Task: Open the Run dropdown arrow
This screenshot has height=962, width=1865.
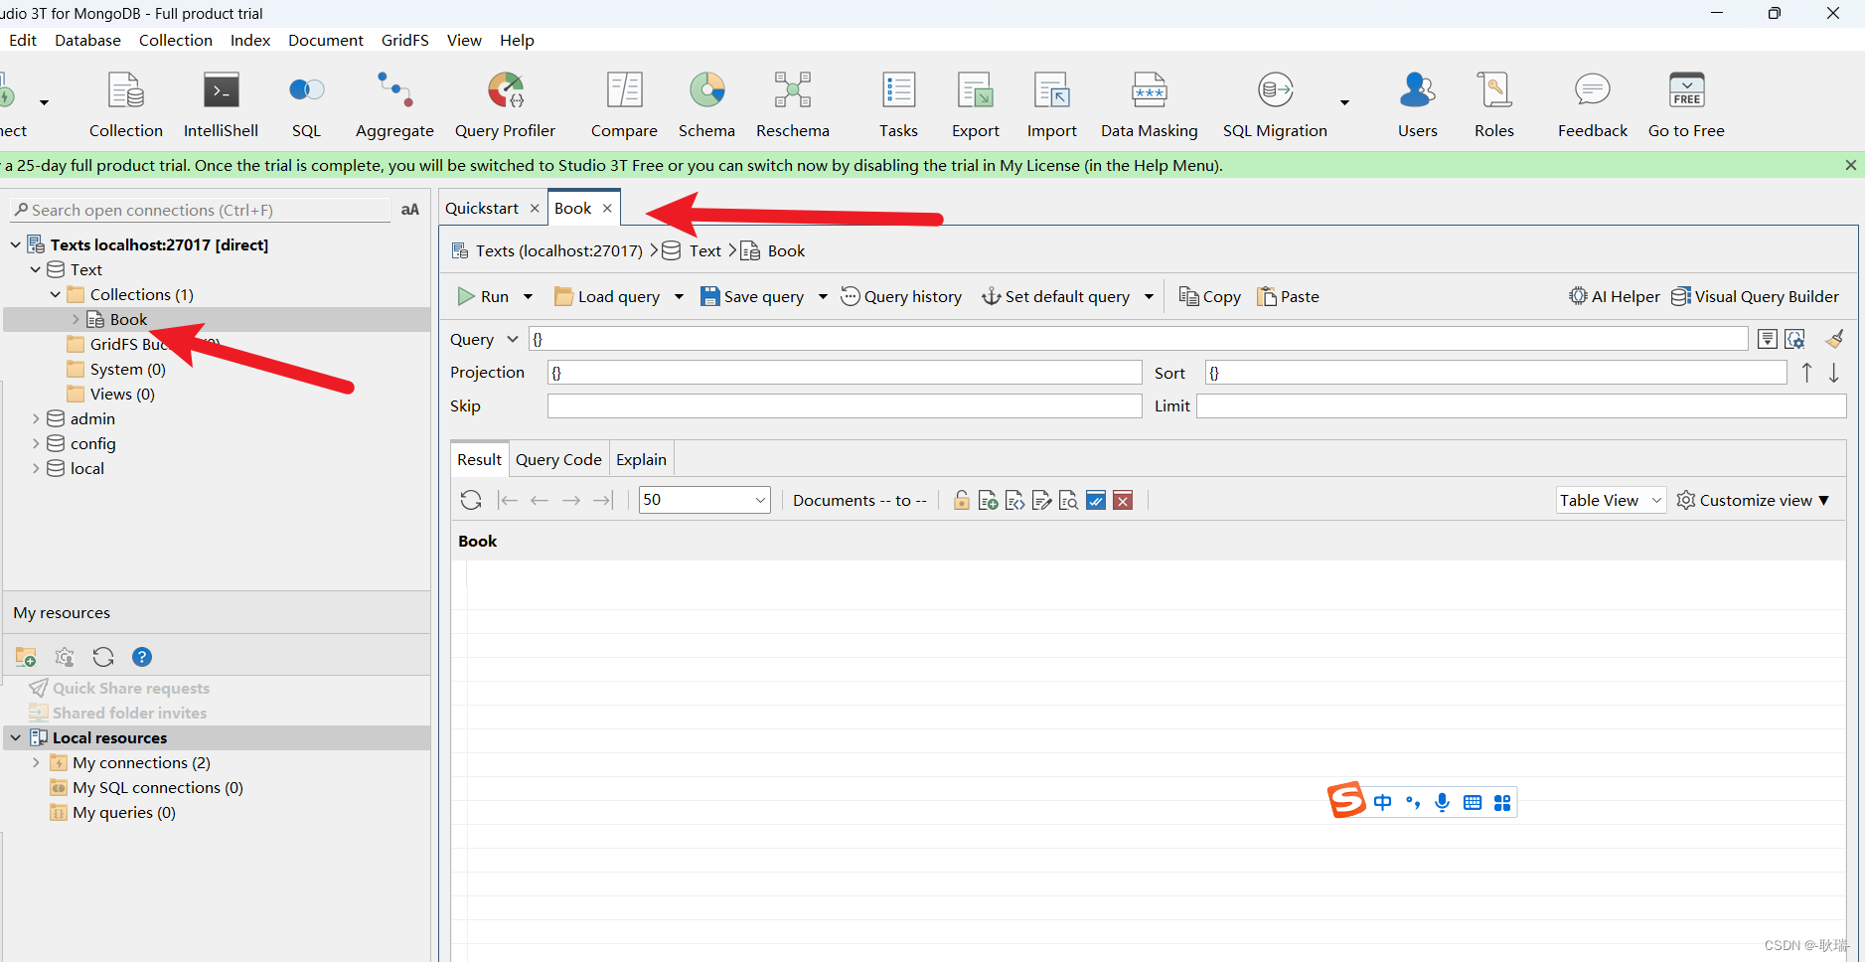Action: click(x=528, y=296)
